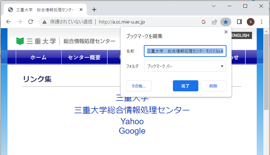Screen dimensions: 270x155
Task: Close the 三重大学 browser tab
Action: point(81,10)
